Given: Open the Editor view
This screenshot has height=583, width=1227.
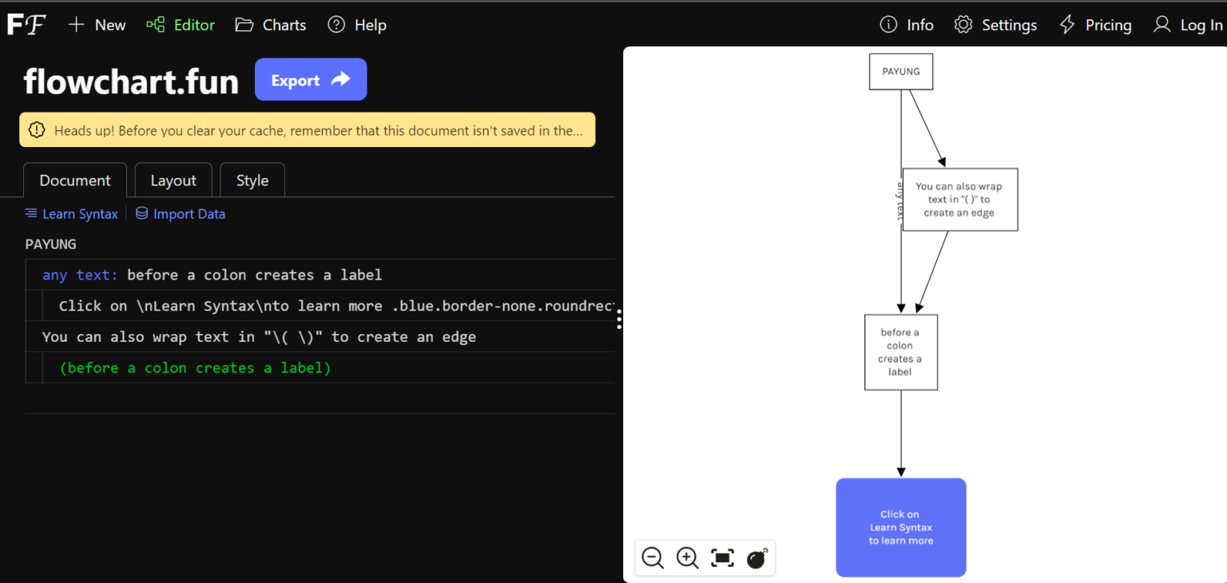Looking at the screenshot, I should pyautogui.click(x=180, y=25).
